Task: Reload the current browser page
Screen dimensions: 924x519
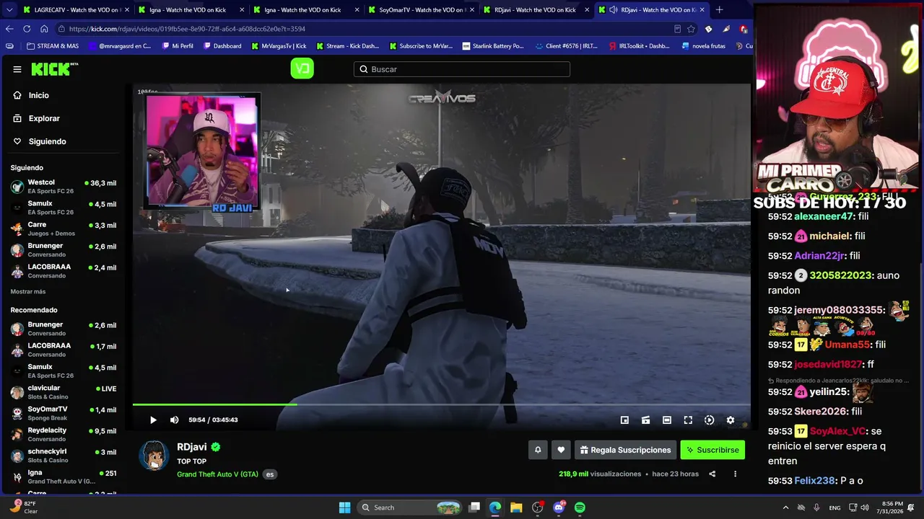Action: click(x=27, y=29)
